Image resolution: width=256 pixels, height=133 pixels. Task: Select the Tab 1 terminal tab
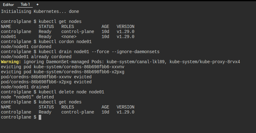click(25, 4)
